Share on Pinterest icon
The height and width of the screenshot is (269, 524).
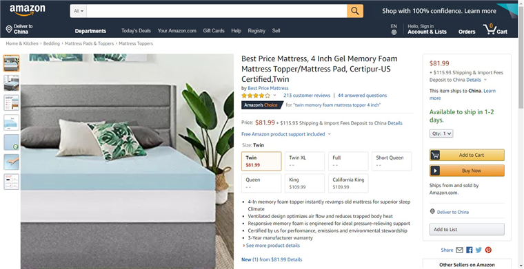click(488, 250)
